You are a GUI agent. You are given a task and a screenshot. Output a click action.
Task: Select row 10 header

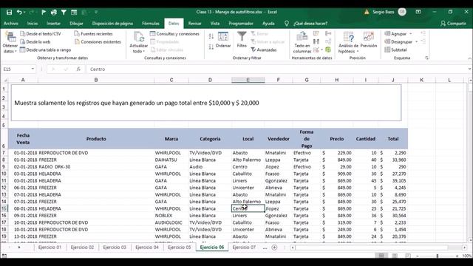(4, 174)
